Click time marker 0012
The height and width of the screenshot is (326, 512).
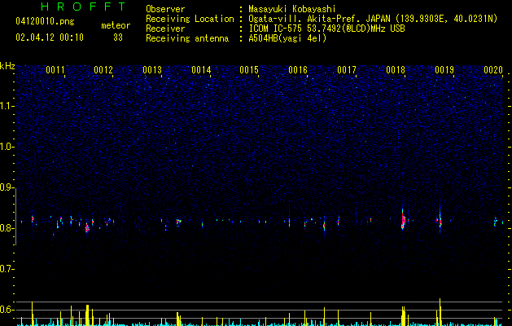pos(103,70)
